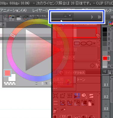Click the diagonal line frame-split icon

91,96
